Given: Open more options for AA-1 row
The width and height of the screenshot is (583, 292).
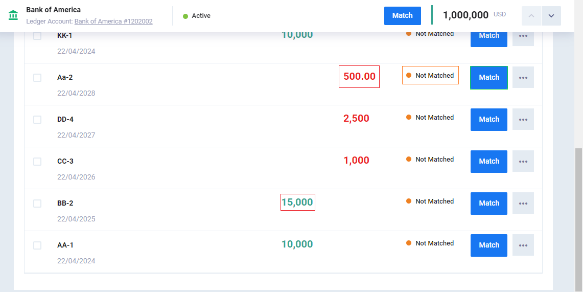Looking at the screenshot, I should (x=523, y=245).
